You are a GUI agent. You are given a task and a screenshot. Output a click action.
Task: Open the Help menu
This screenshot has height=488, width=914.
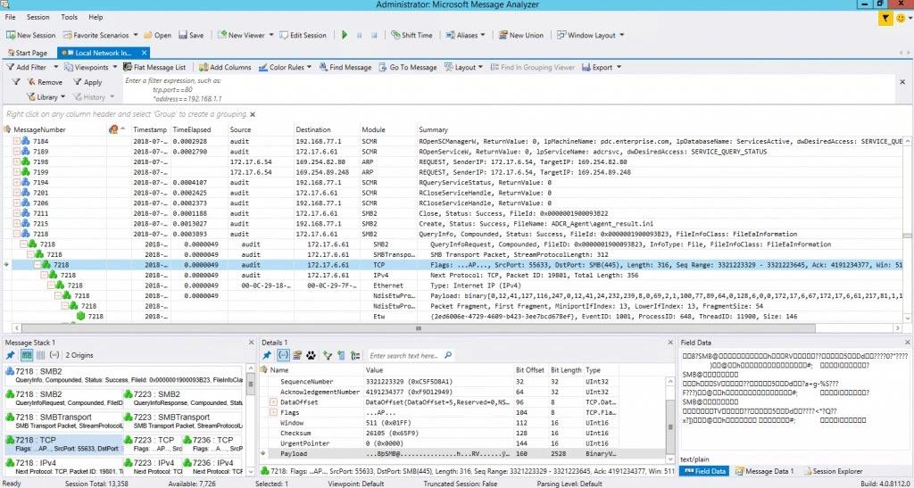point(96,18)
